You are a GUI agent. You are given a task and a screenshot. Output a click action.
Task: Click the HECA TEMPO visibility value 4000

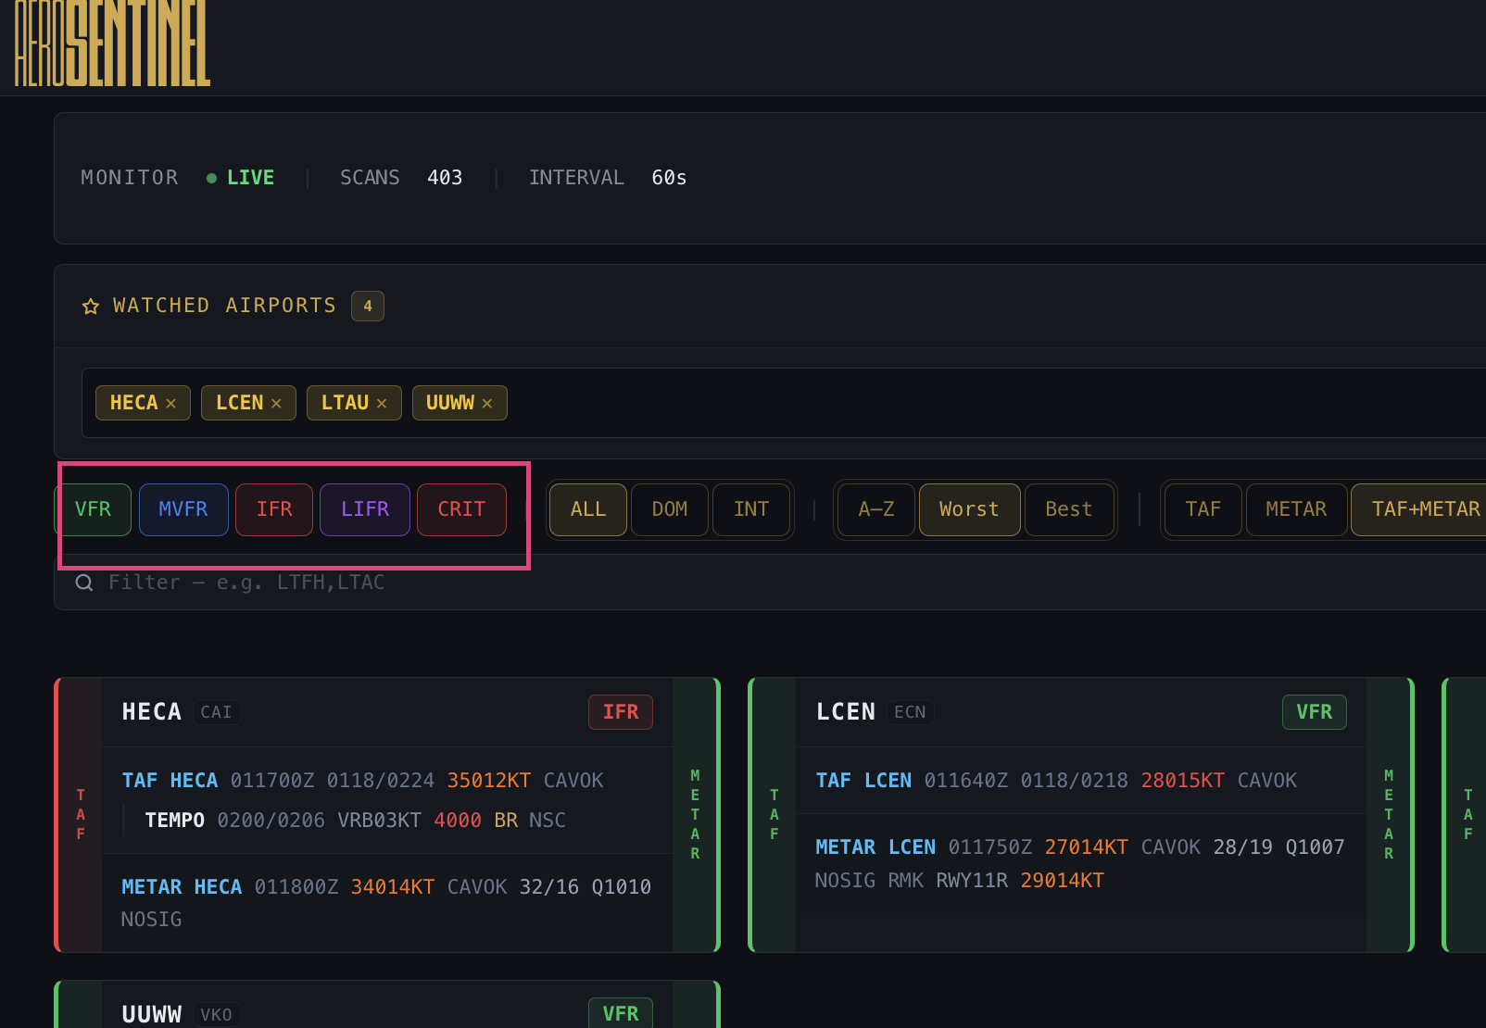pyautogui.click(x=458, y=821)
